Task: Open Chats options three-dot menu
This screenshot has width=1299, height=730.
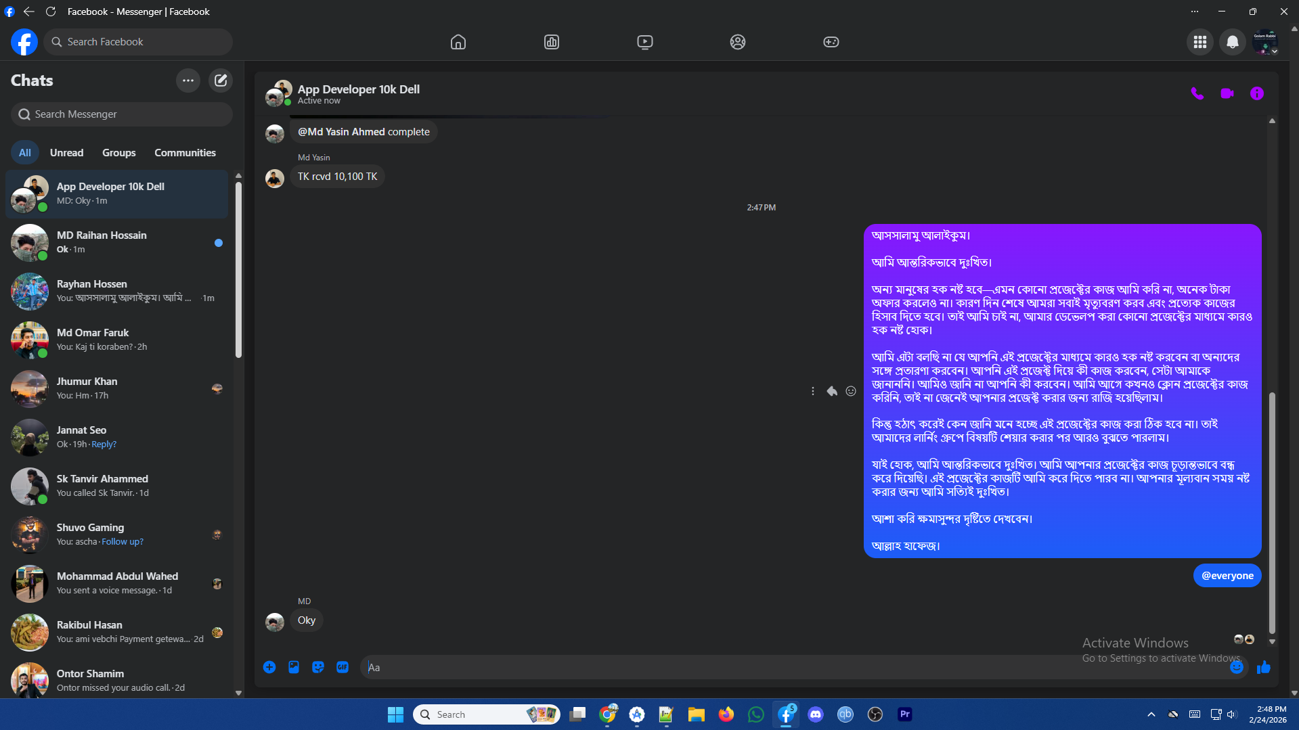Action: pyautogui.click(x=188, y=81)
